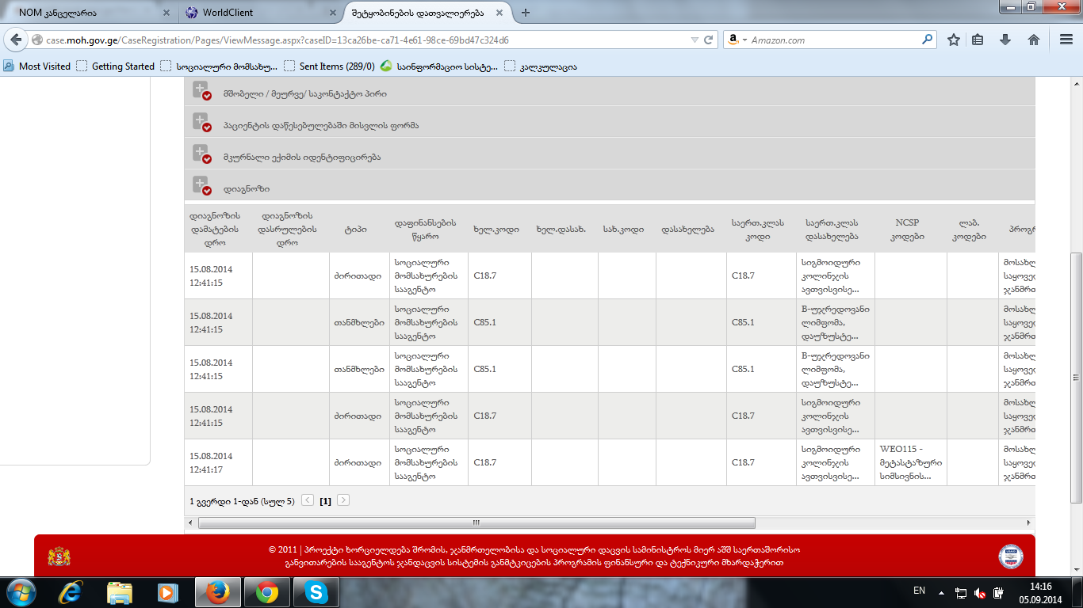Expand the მკურნალი ექიმის იდენტიფიცირება section

[201, 154]
